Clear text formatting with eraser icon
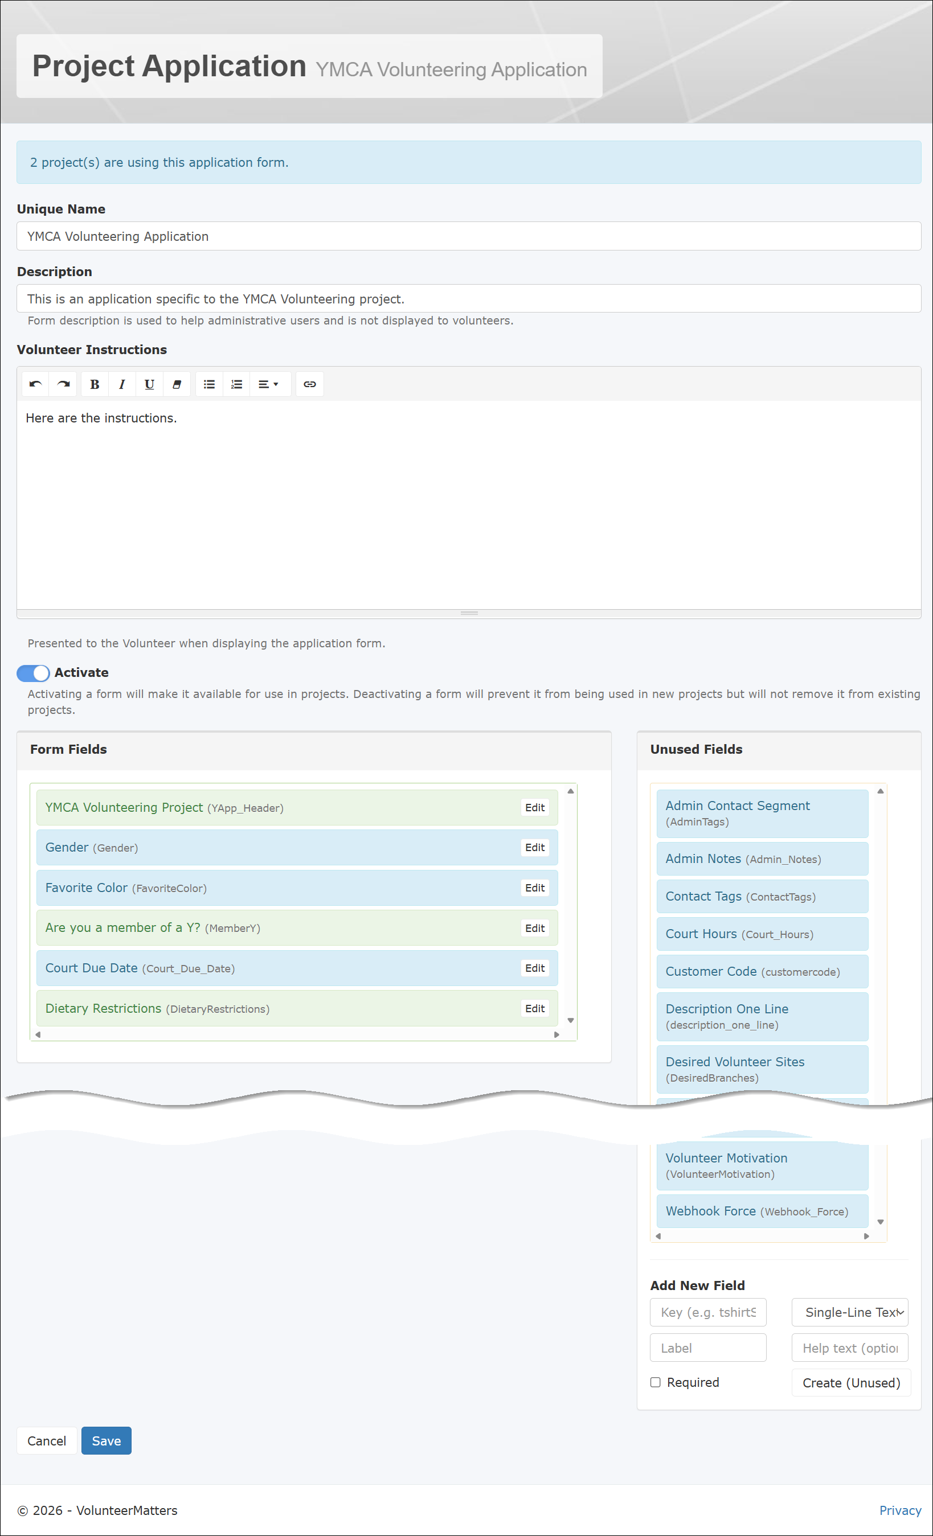This screenshot has height=1536, width=933. (177, 384)
